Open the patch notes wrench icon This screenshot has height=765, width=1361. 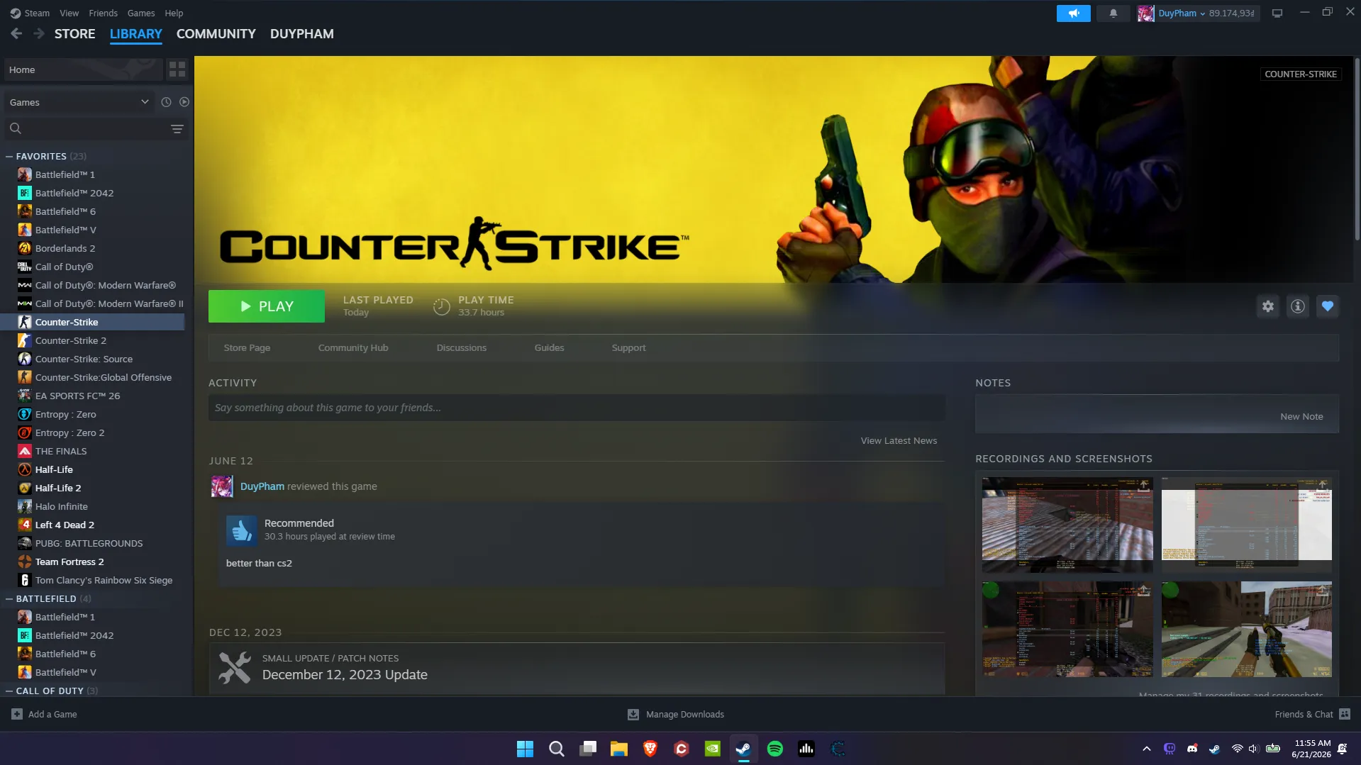235,668
